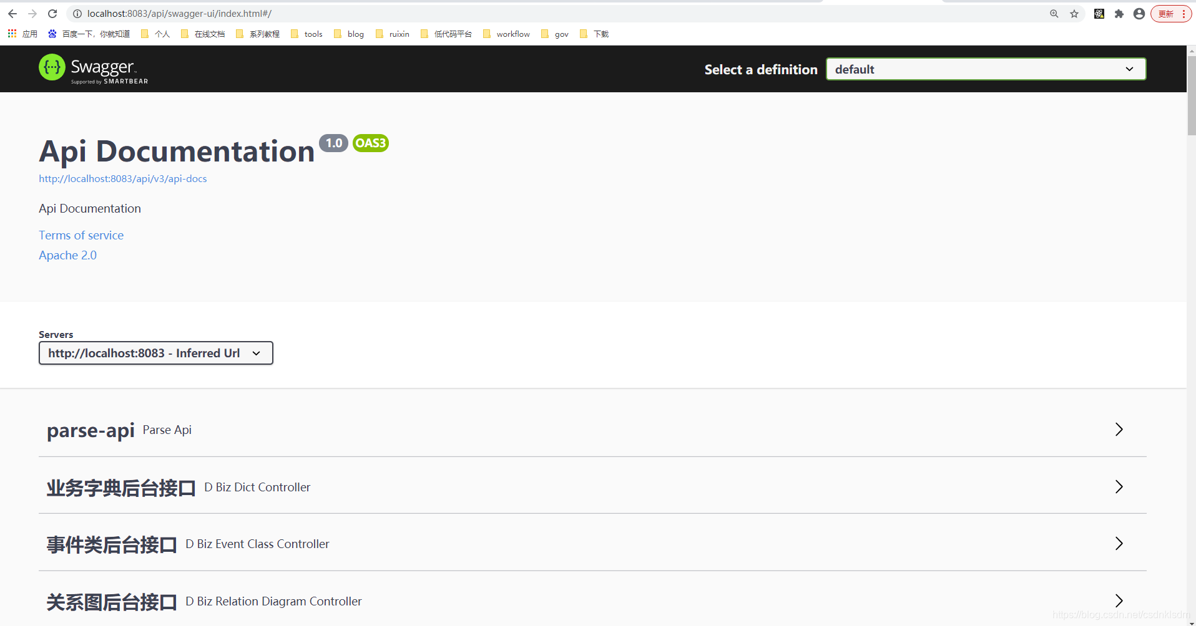This screenshot has height=626, width=1196.
Task: Open the 应用 apps shortcut
Action: (22, 34)
